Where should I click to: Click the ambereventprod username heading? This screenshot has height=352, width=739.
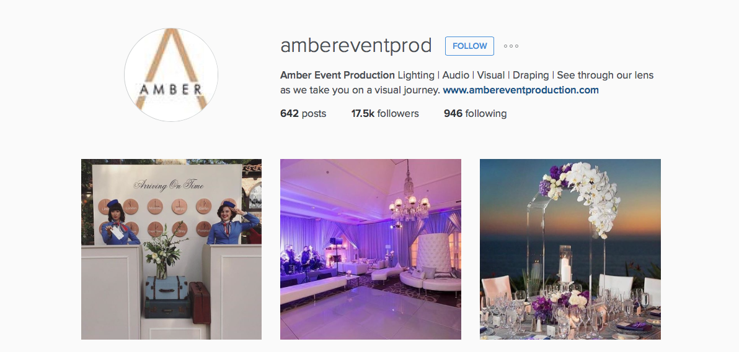click(356, 46)
